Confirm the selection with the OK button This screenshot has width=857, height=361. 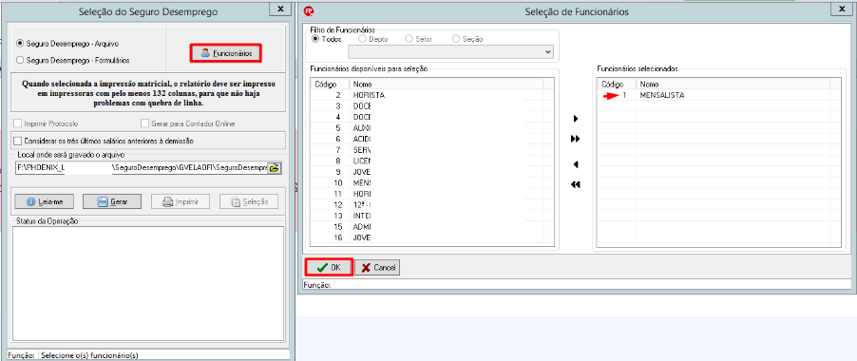click(x=329, y=268)
